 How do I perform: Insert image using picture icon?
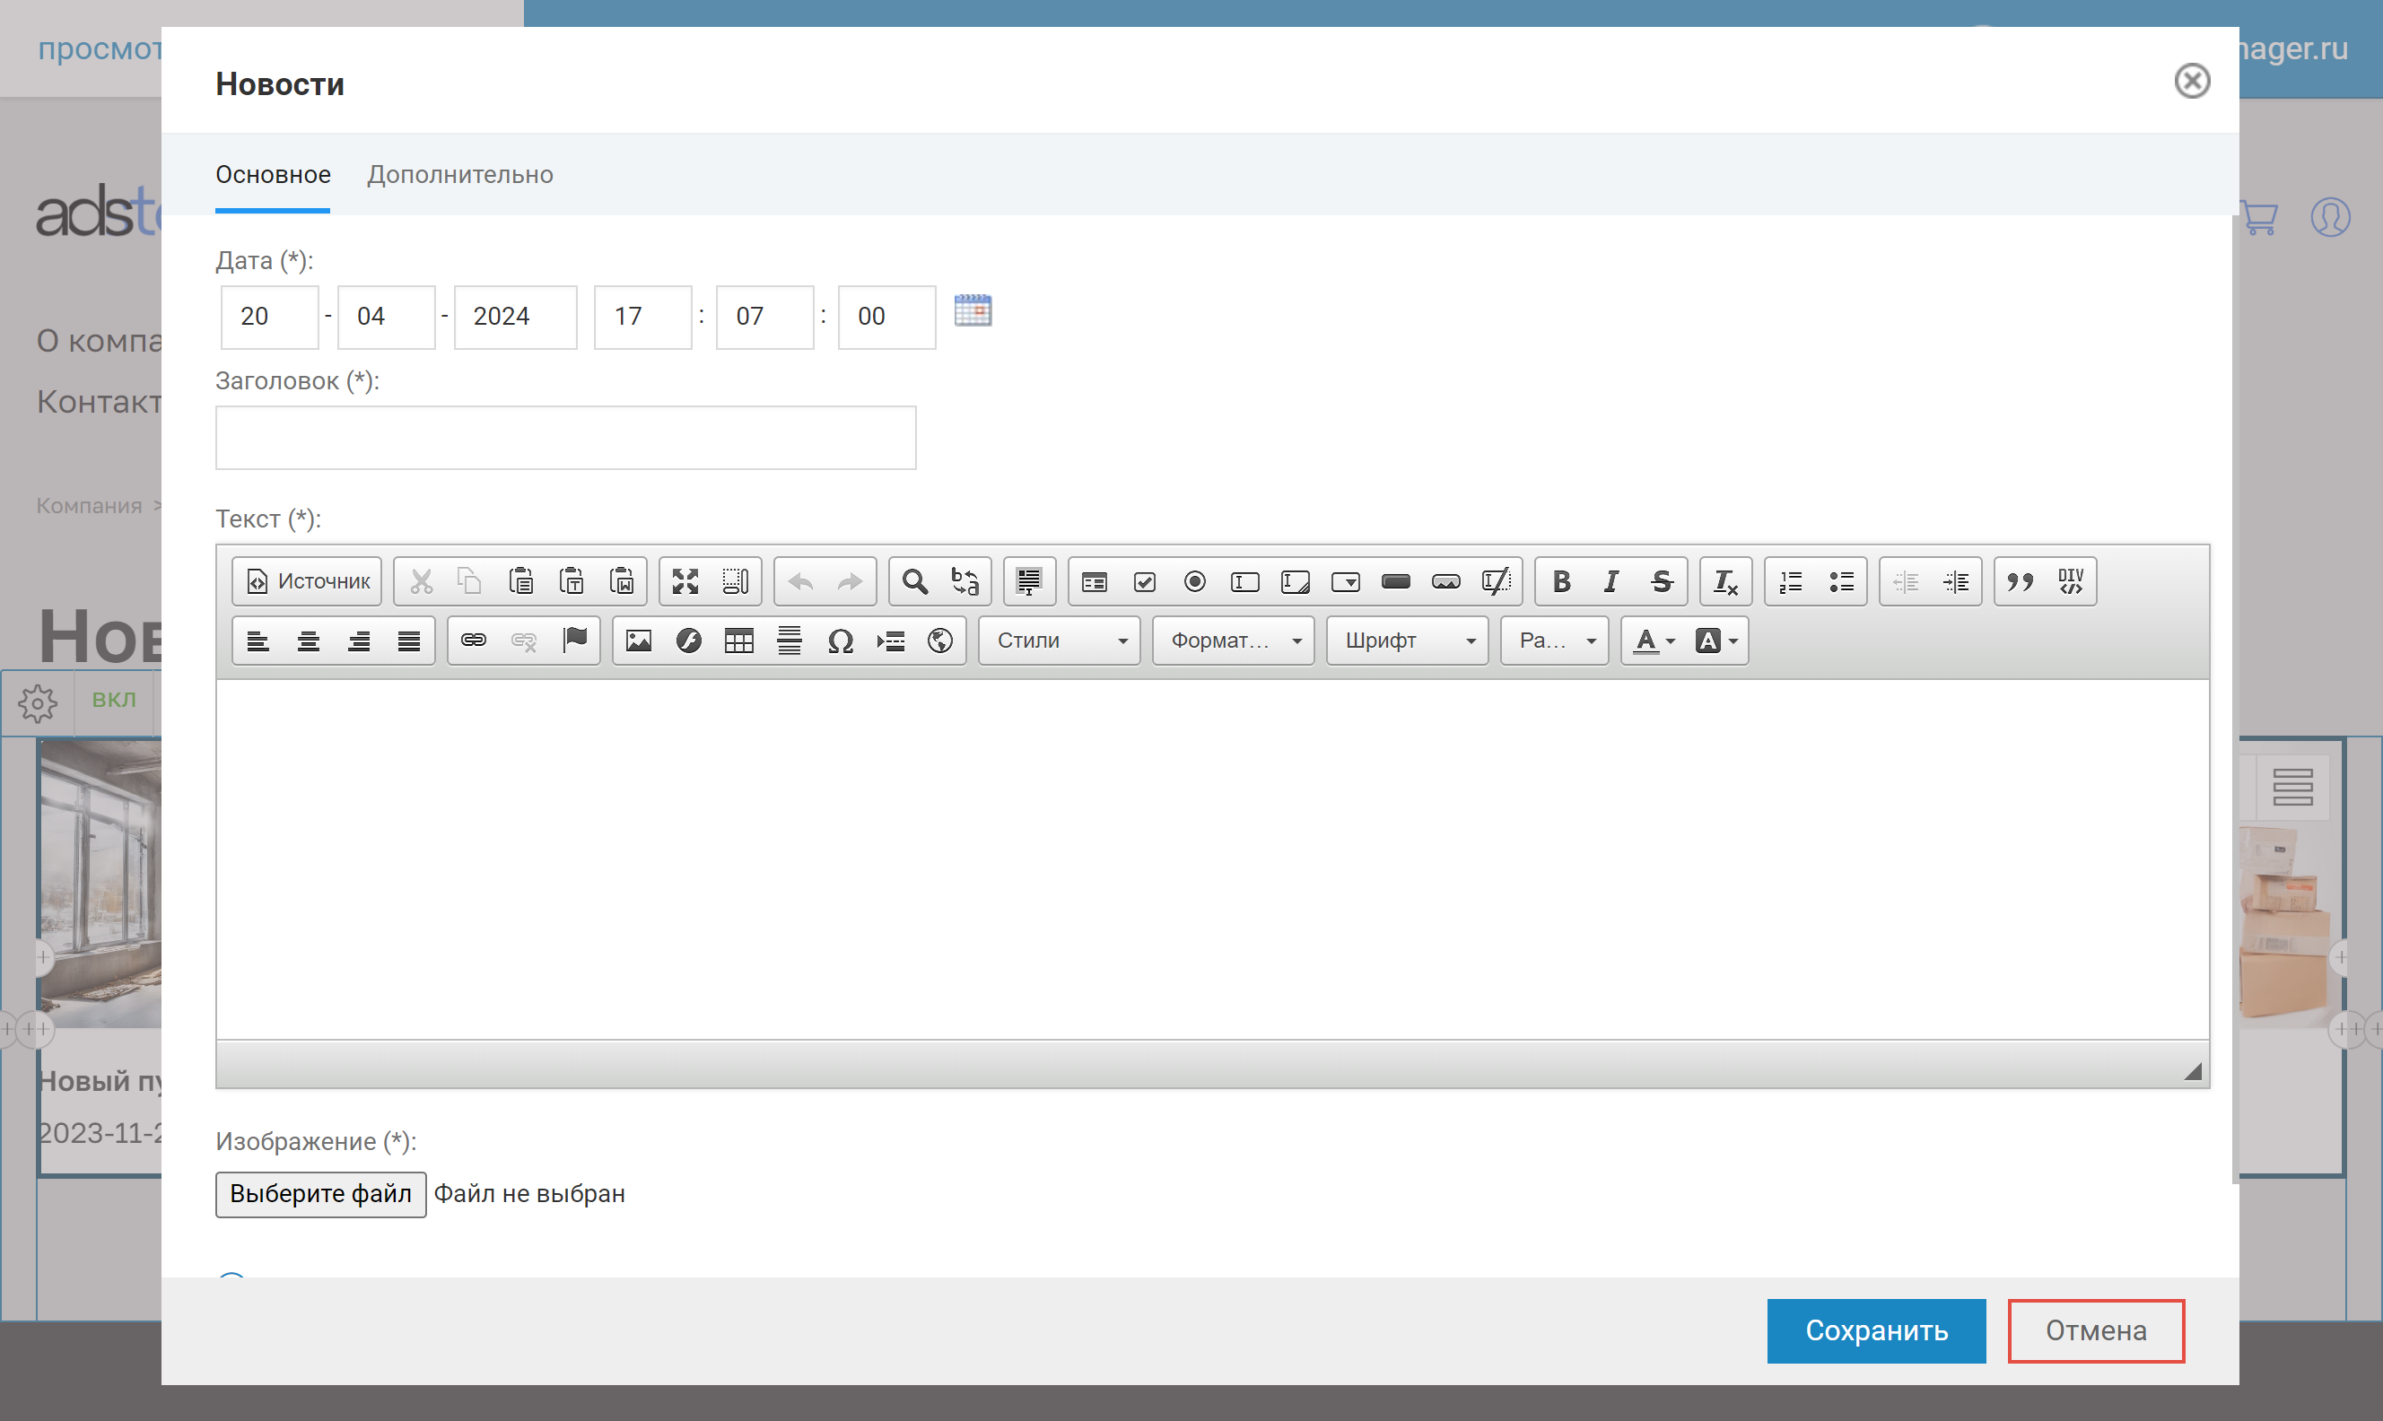click(639, 641)
